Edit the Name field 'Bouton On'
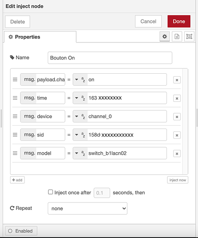 coord(110,58)
